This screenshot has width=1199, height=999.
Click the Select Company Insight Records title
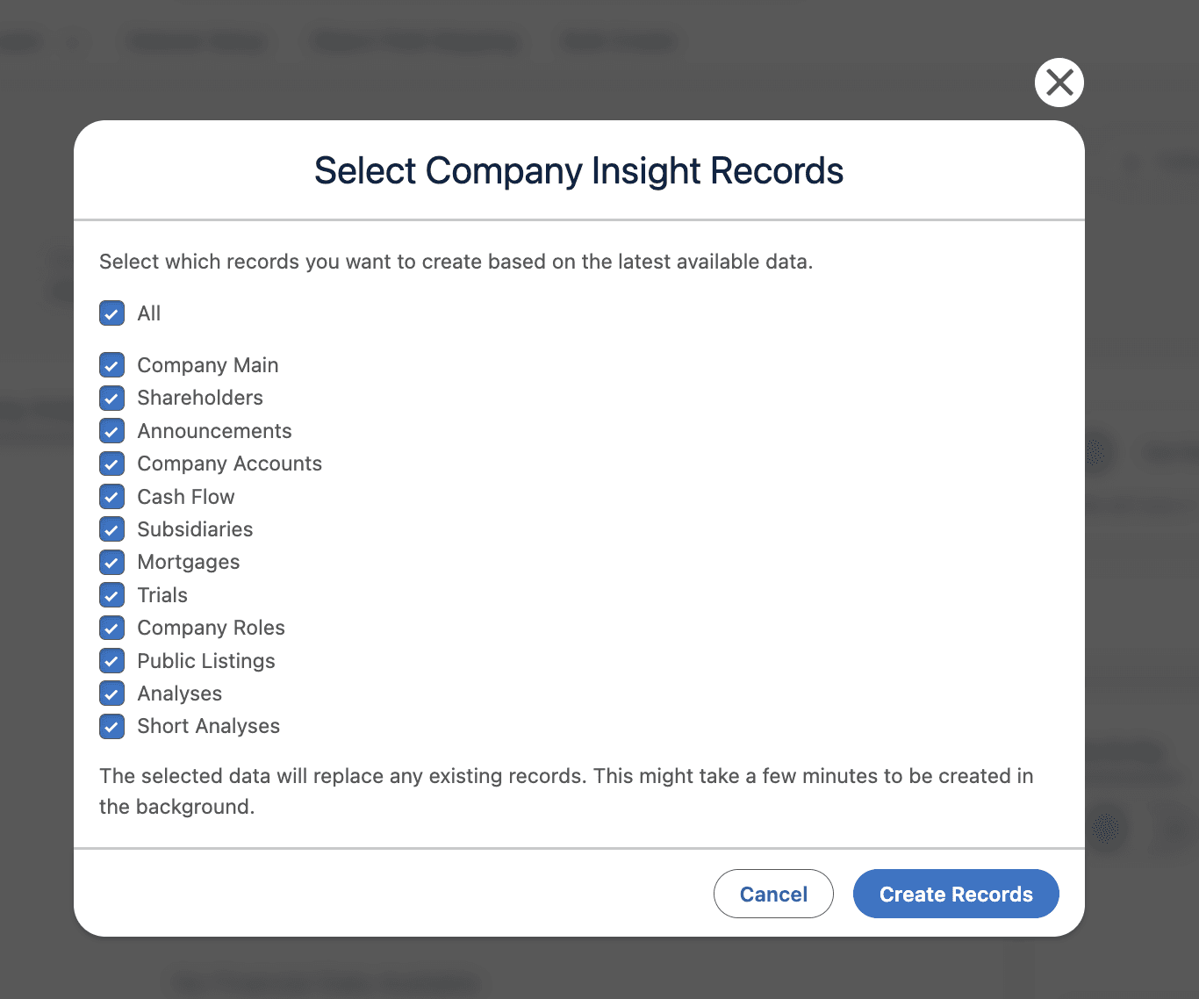578,171
